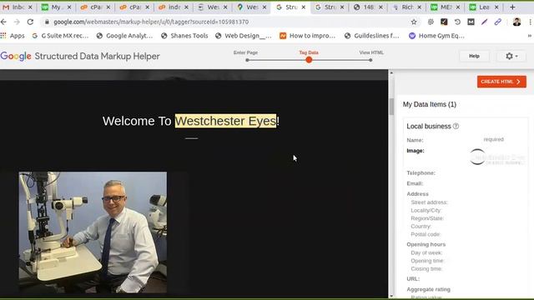Image resolution: width=534 pixels, height=300 pixels.
Task: Open the profile avatar menu
Action: click(x=516, y=22)
